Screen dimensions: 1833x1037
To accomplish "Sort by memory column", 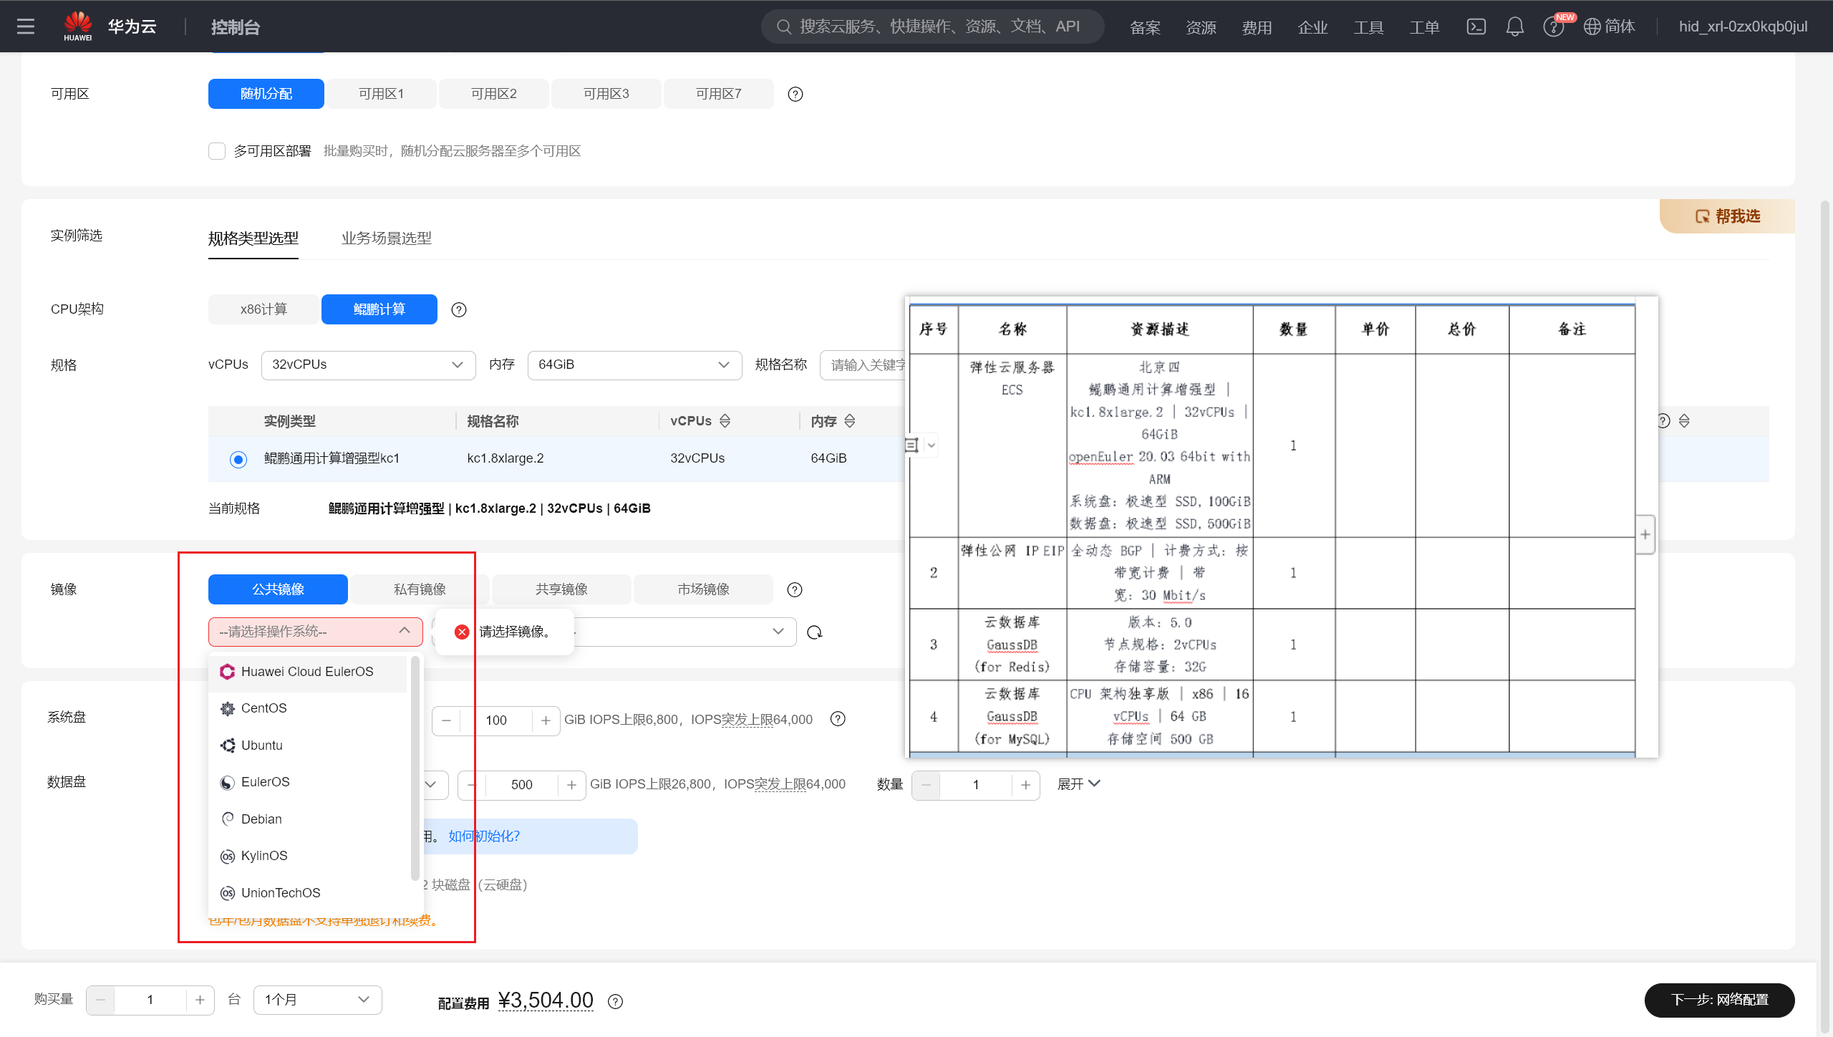I will (x=850, y=421).
